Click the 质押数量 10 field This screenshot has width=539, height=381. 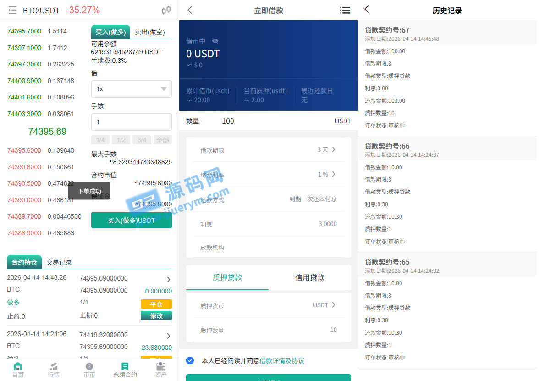pos(269,330)
